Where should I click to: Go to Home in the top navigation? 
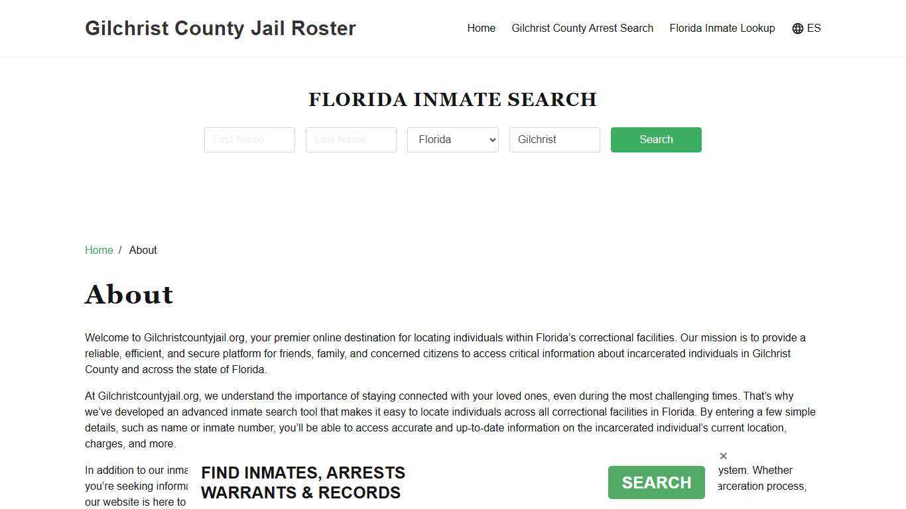[x=481, y=28]
